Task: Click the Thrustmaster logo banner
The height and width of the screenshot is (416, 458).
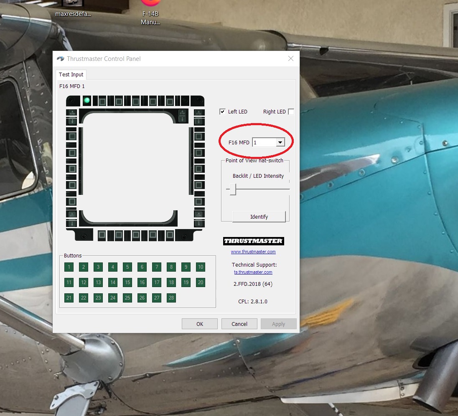Action: 254,241
